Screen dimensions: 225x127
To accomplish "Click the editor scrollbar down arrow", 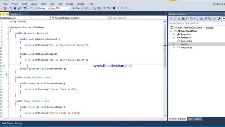I will pyautogui.click(x=165, y=116).
